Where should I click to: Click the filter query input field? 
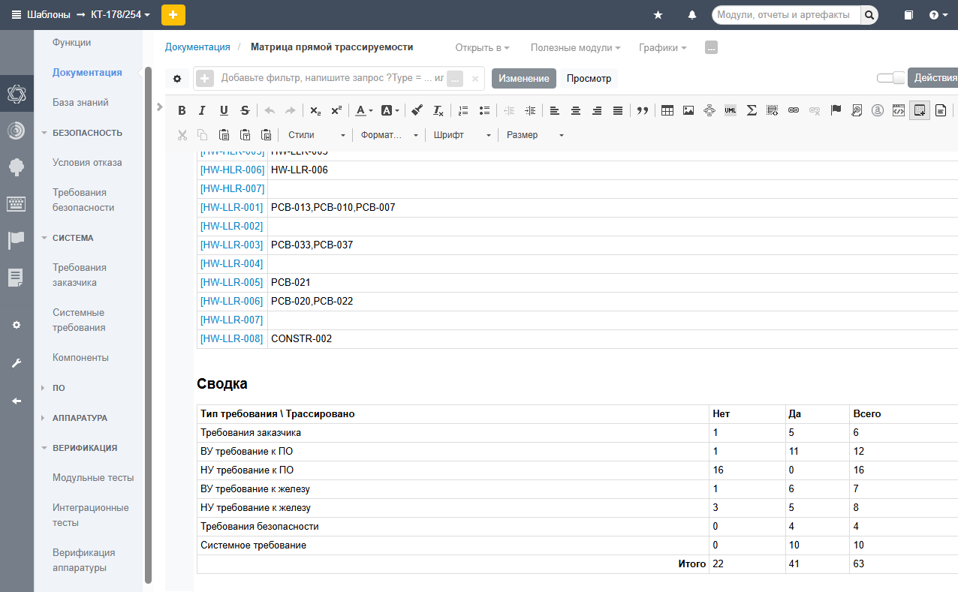331,78
